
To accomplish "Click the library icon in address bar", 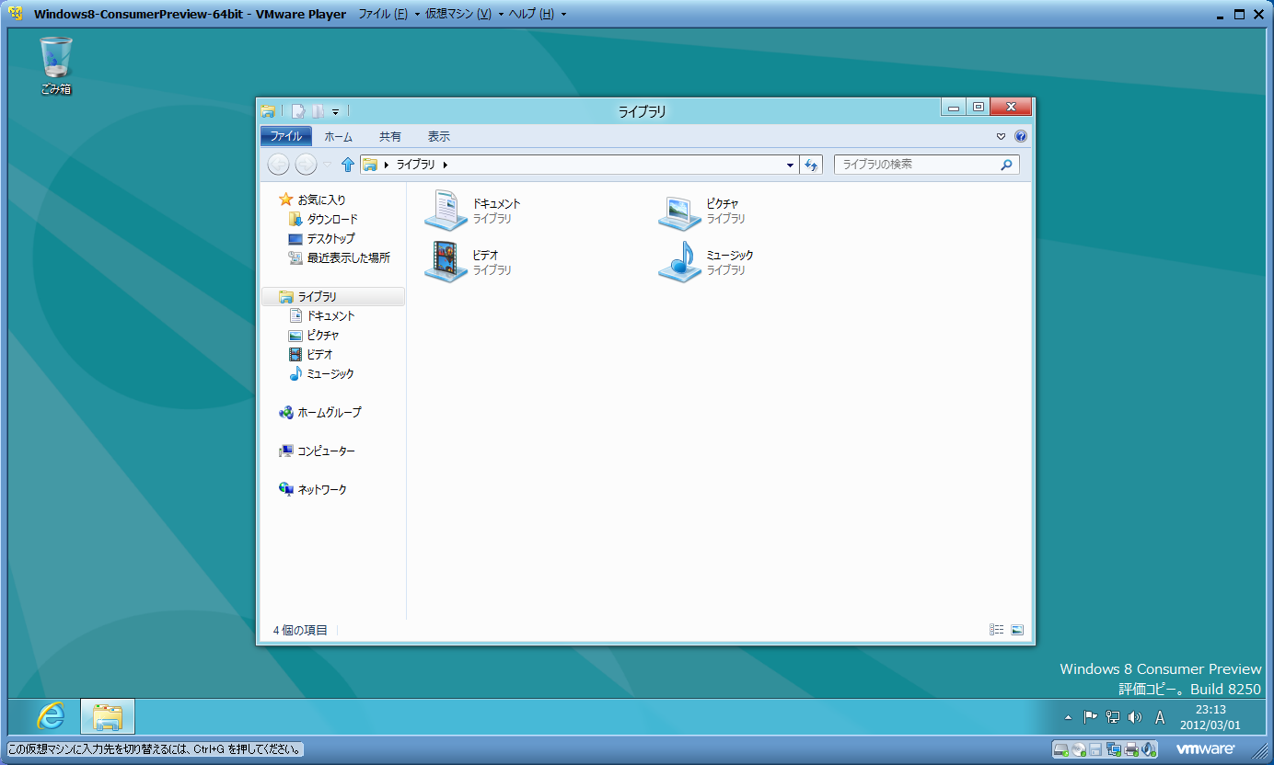I will click(x=370, y=165).
